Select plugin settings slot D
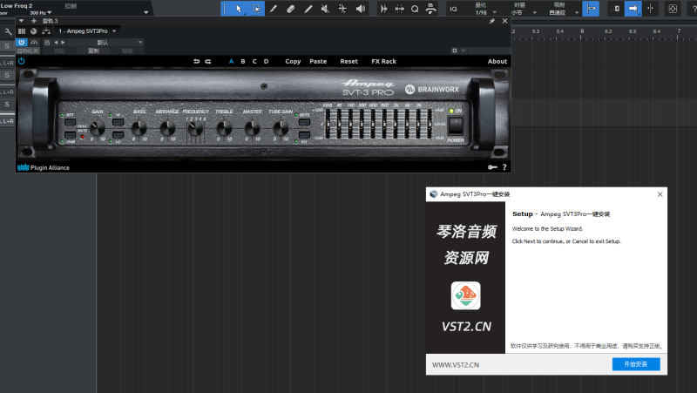Image resolution: width=697 pixels, height=393 pixels. (266, 61)
